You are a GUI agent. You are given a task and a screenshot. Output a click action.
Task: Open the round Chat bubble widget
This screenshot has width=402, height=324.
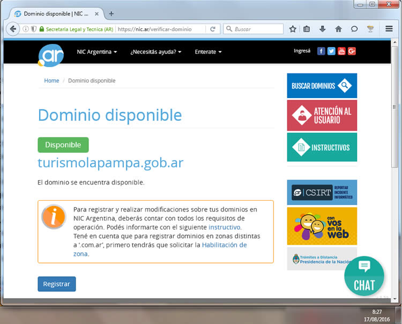pyautogui.click(x=364, y=276)
